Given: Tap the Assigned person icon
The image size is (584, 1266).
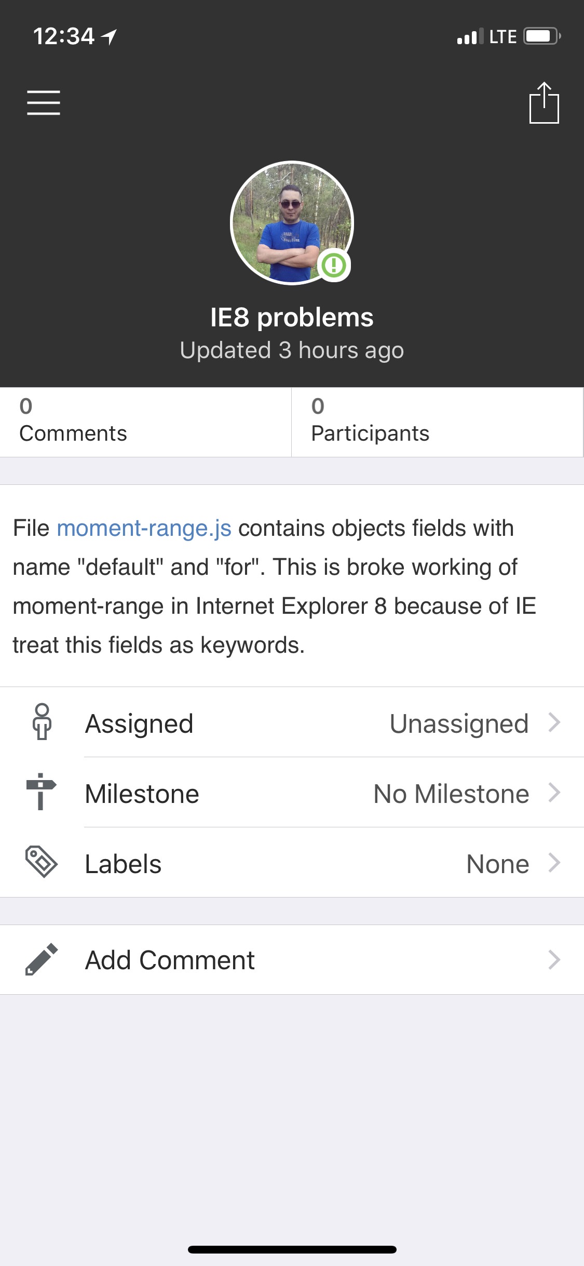Looking at the screenshot, I should coord(42,722).
